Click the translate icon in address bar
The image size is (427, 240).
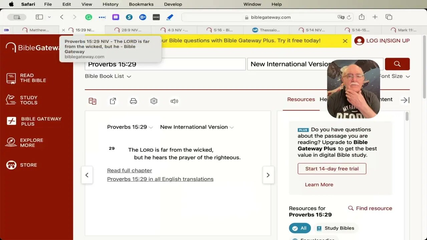tap(341, 17)
